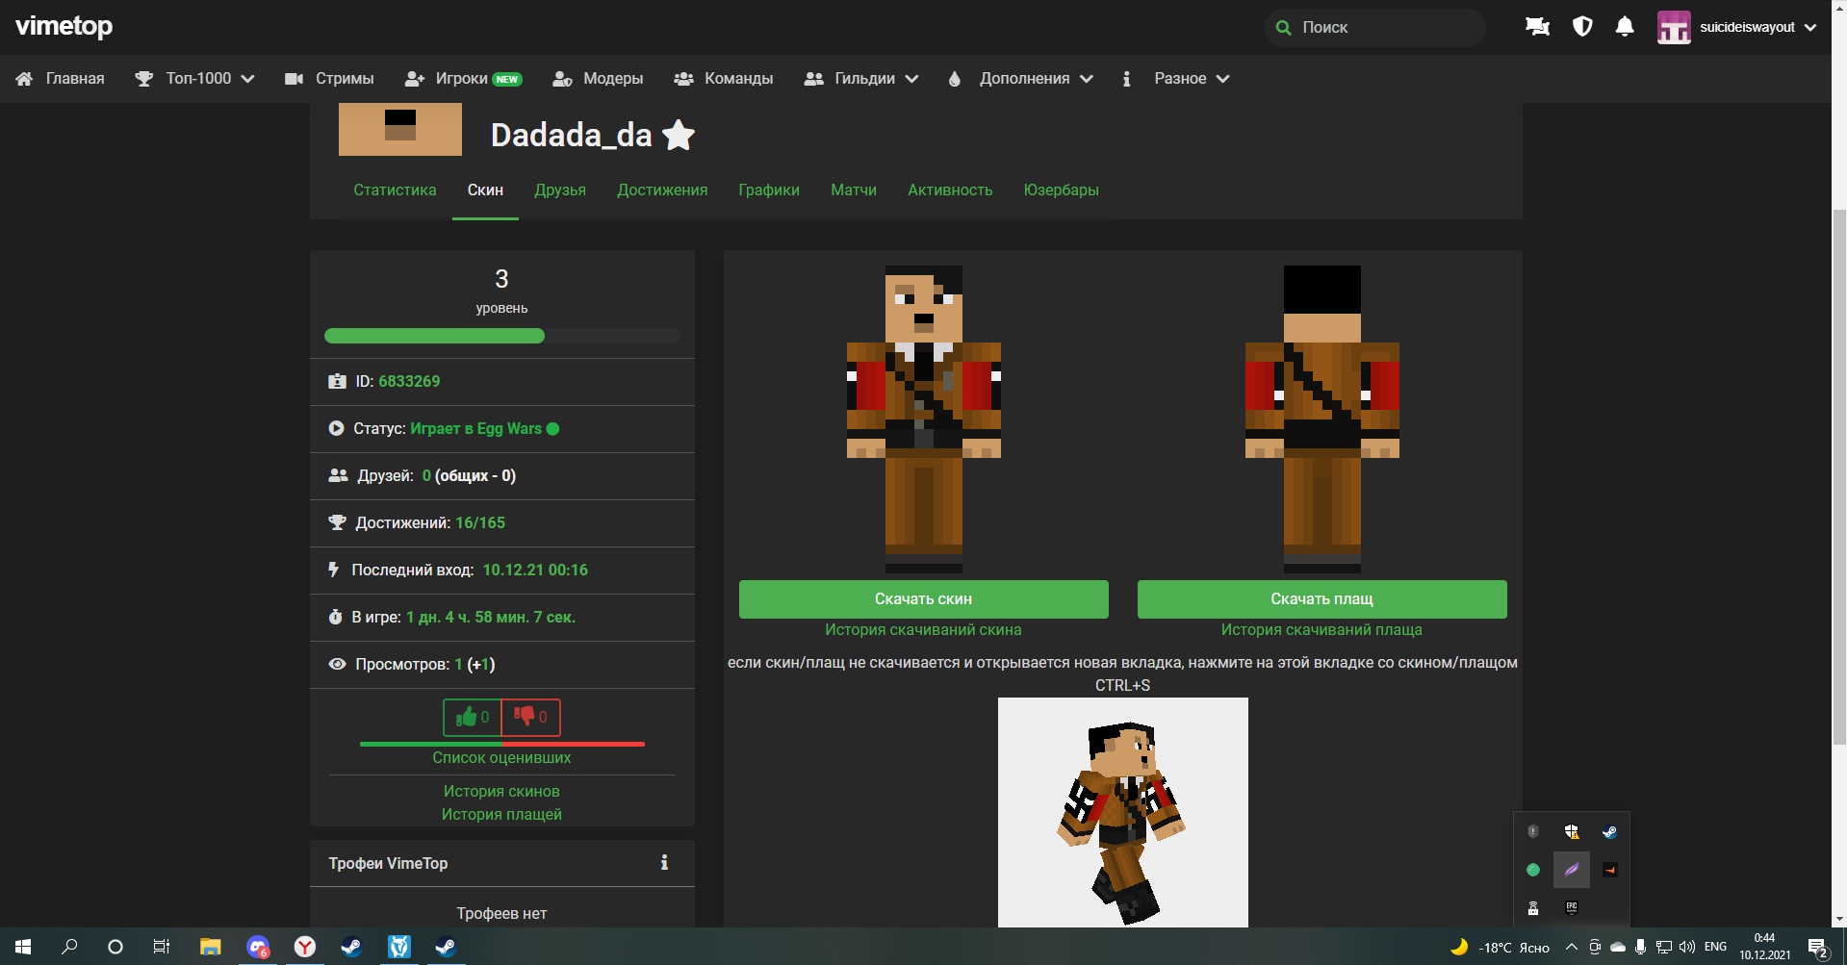This screenshot has width=1847, height=965.
Task: Open the Стримы menu item
Action: click(329, 79)
